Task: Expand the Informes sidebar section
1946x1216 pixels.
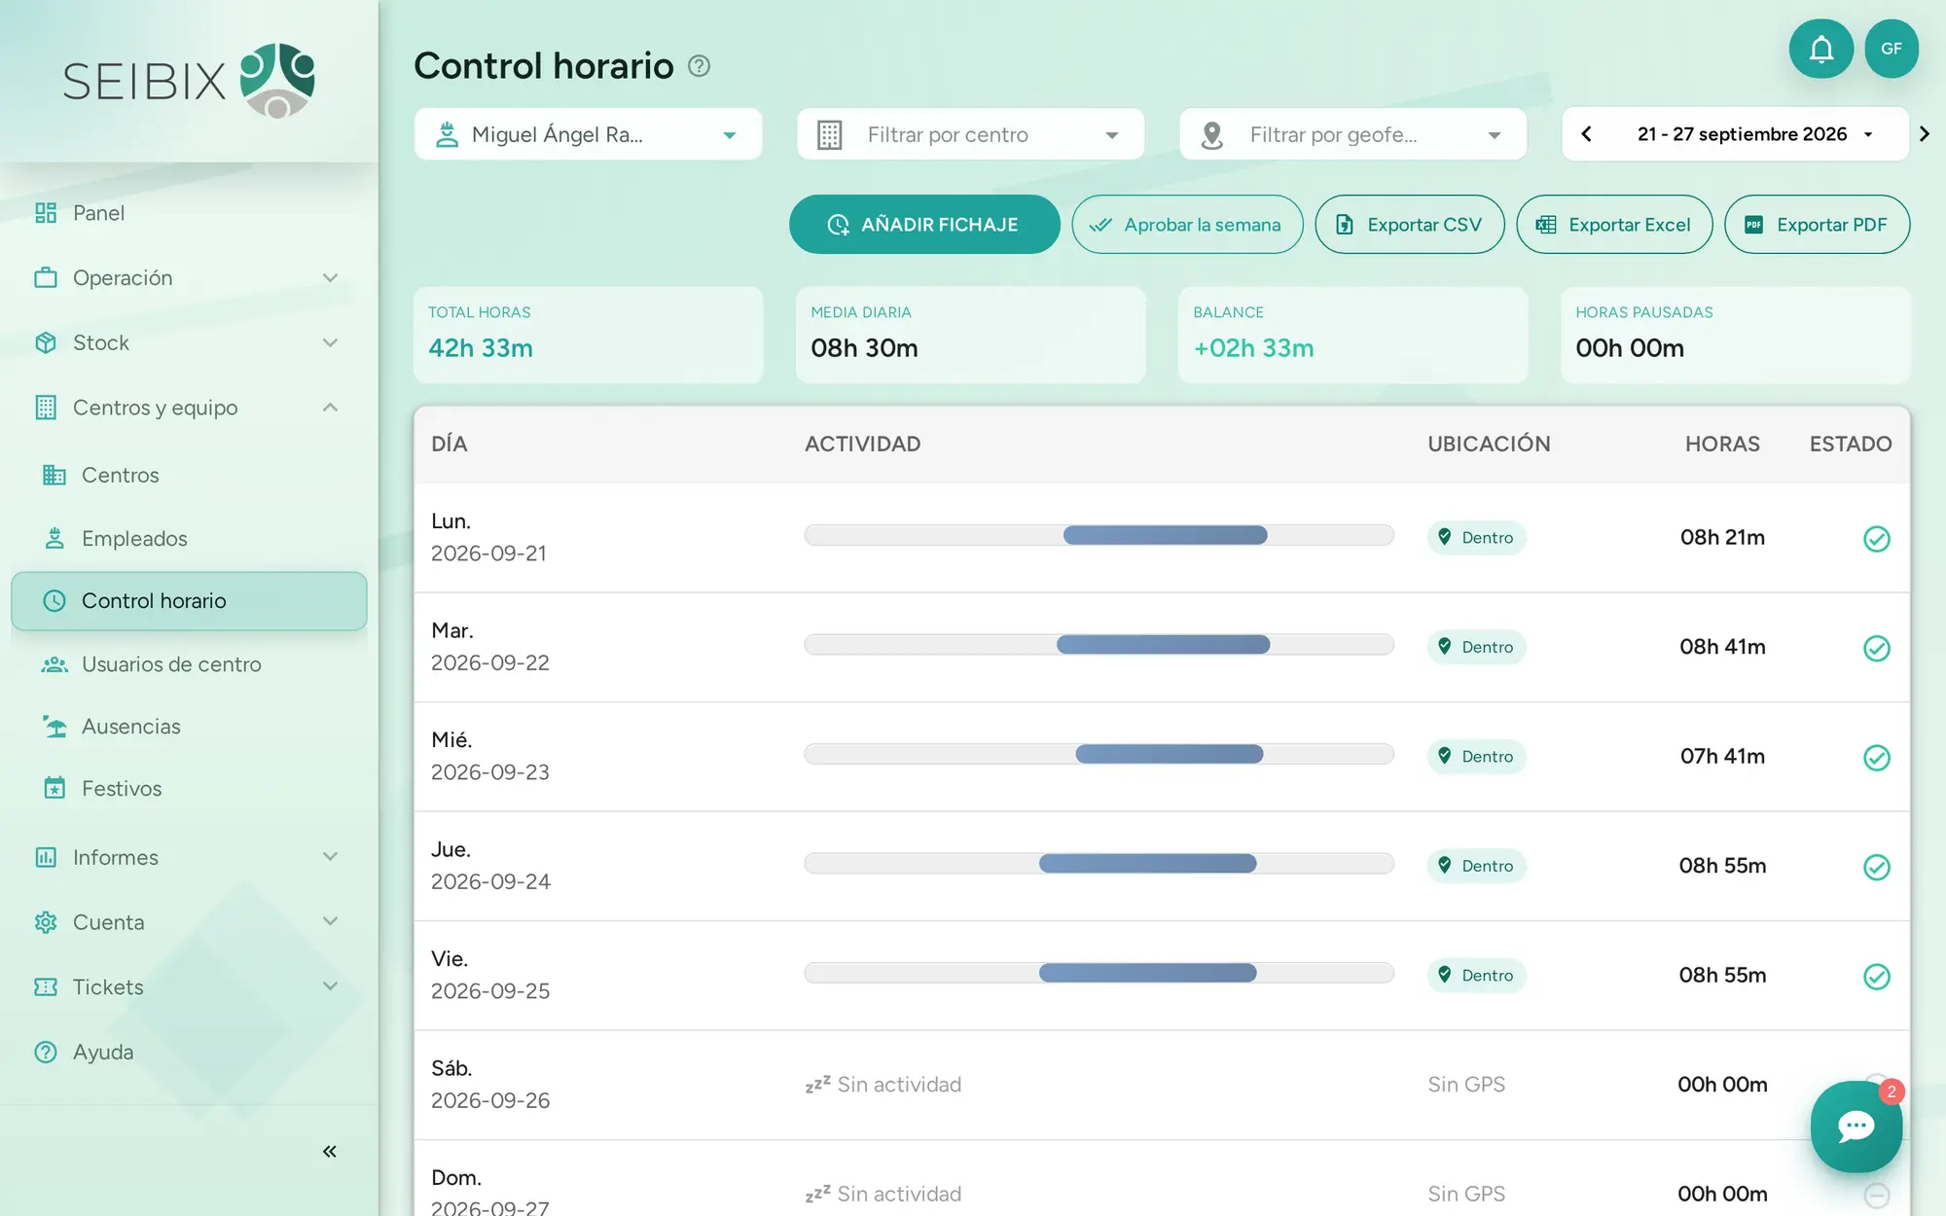Action: click(188, 857)
